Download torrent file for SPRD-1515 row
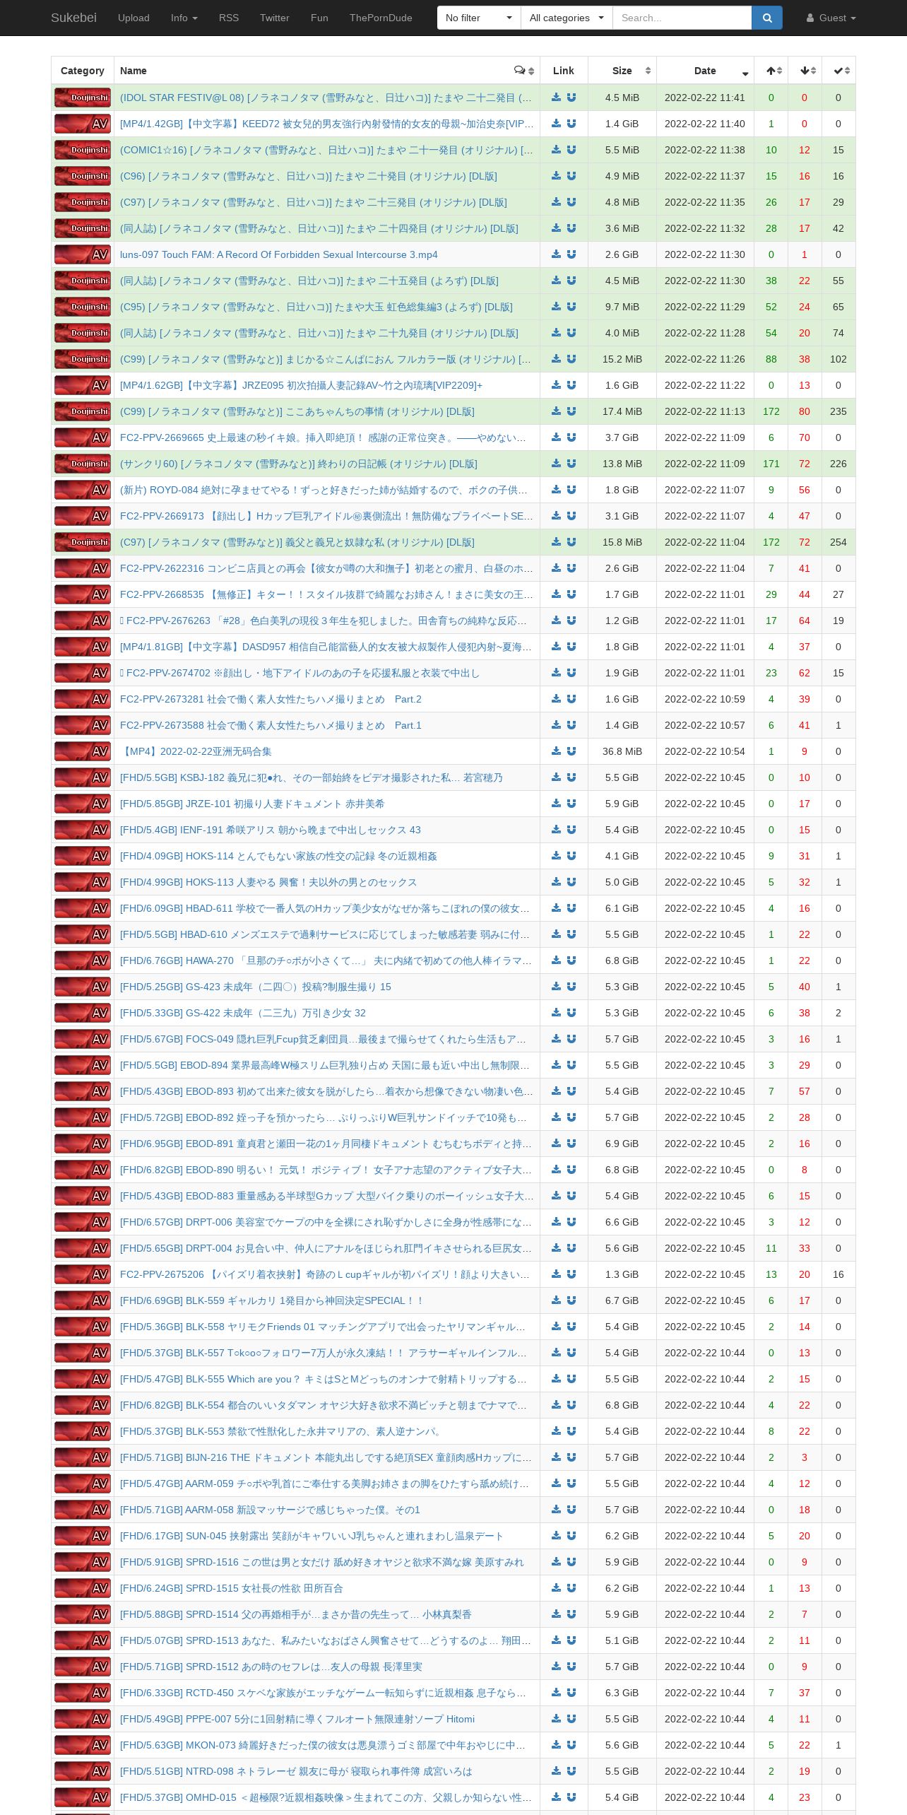907x1815 pixels. point(557,1588)
